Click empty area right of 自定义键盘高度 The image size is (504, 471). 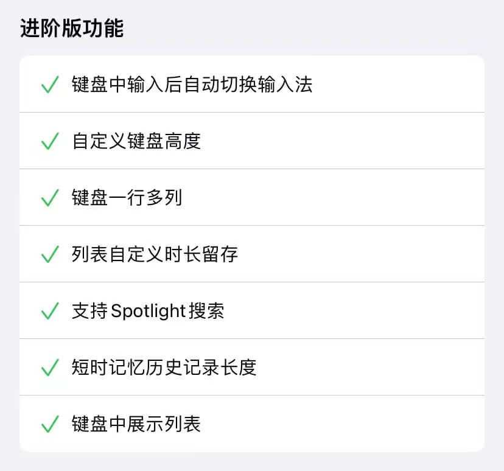[341, 141]
